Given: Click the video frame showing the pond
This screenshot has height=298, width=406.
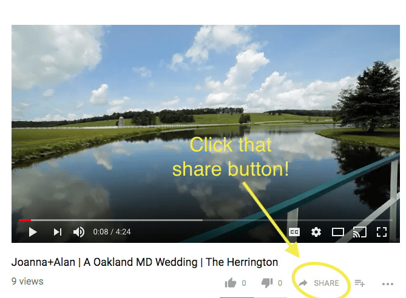Looking at the screenshot, I should 206,122.
